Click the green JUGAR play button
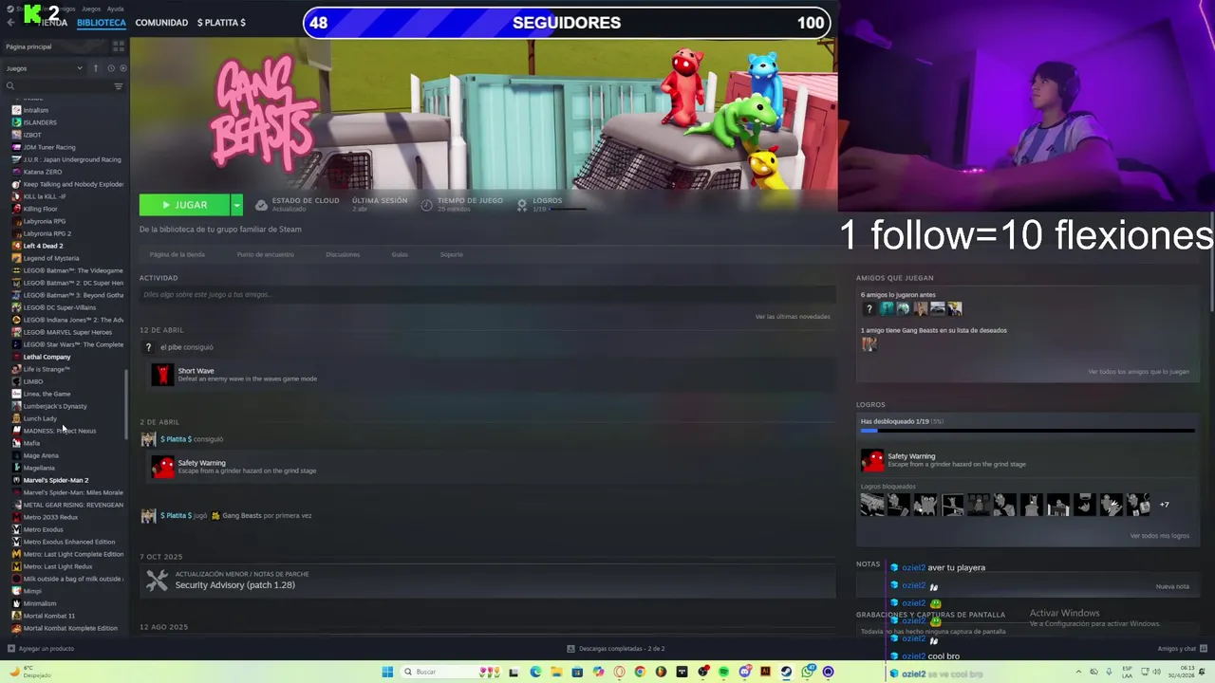The width and height of the screenshot is (1215, 683). (x=184, y=205)
